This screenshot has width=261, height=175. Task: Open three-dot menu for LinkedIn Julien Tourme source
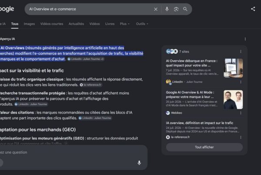241,82
